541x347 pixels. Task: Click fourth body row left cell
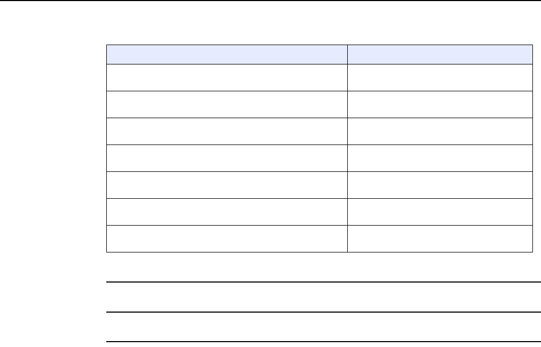point(227,158)
